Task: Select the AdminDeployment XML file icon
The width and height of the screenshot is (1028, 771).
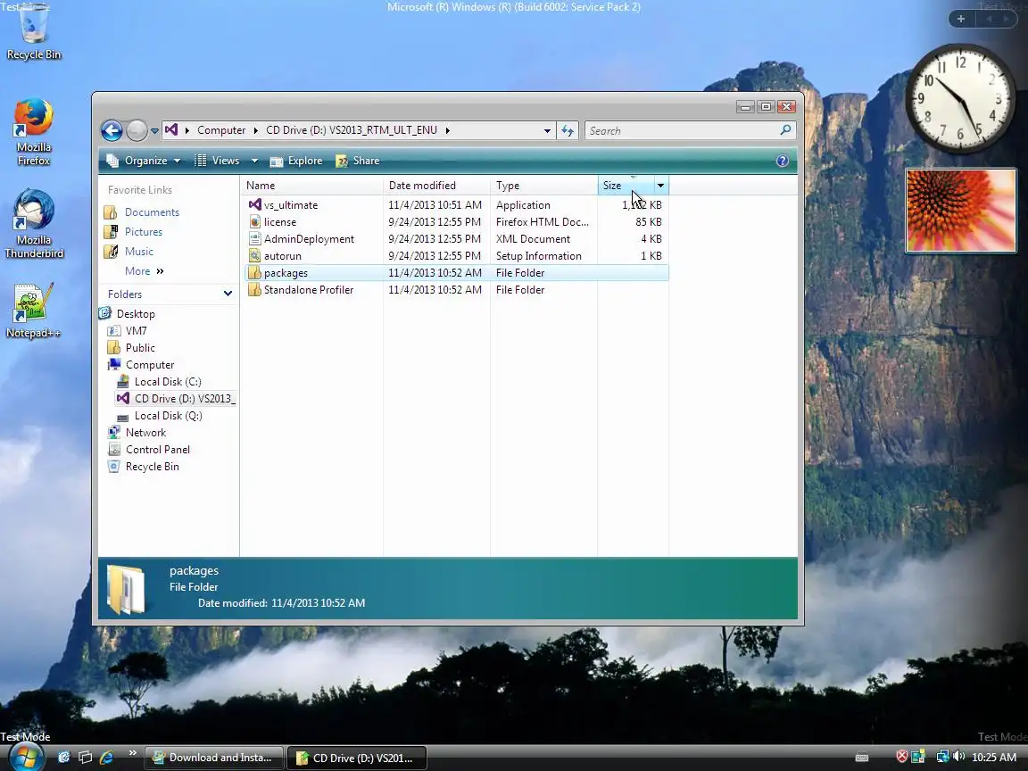Action: 255,238
